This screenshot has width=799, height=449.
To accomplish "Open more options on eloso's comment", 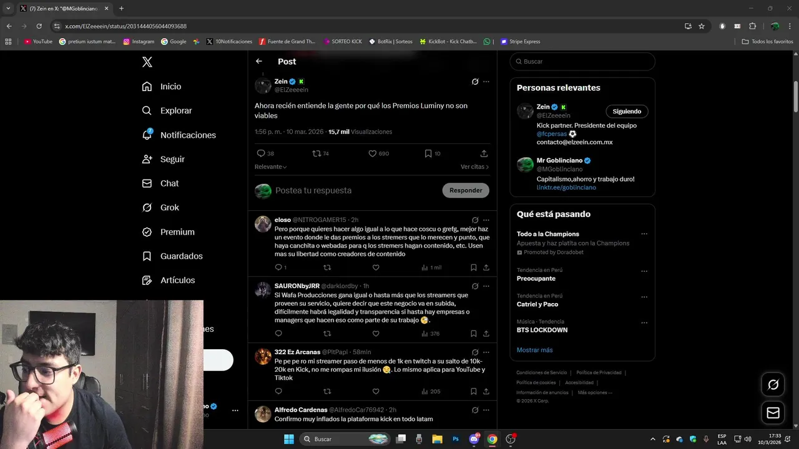I will point(486,220).
